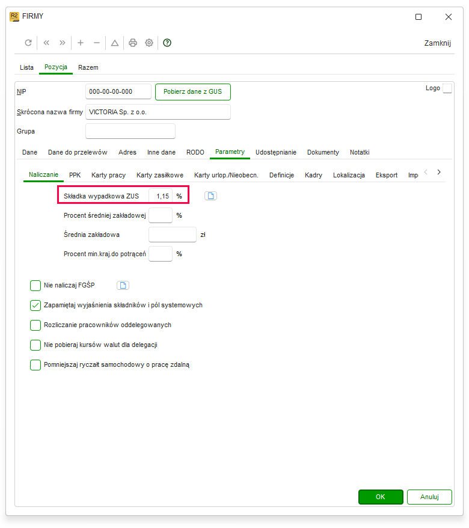Maximize the FIRMY window
Screen dimensions: 469x528
(418, 17)
